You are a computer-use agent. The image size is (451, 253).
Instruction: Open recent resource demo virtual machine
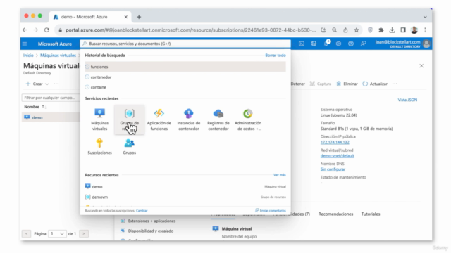coord(185,186)
